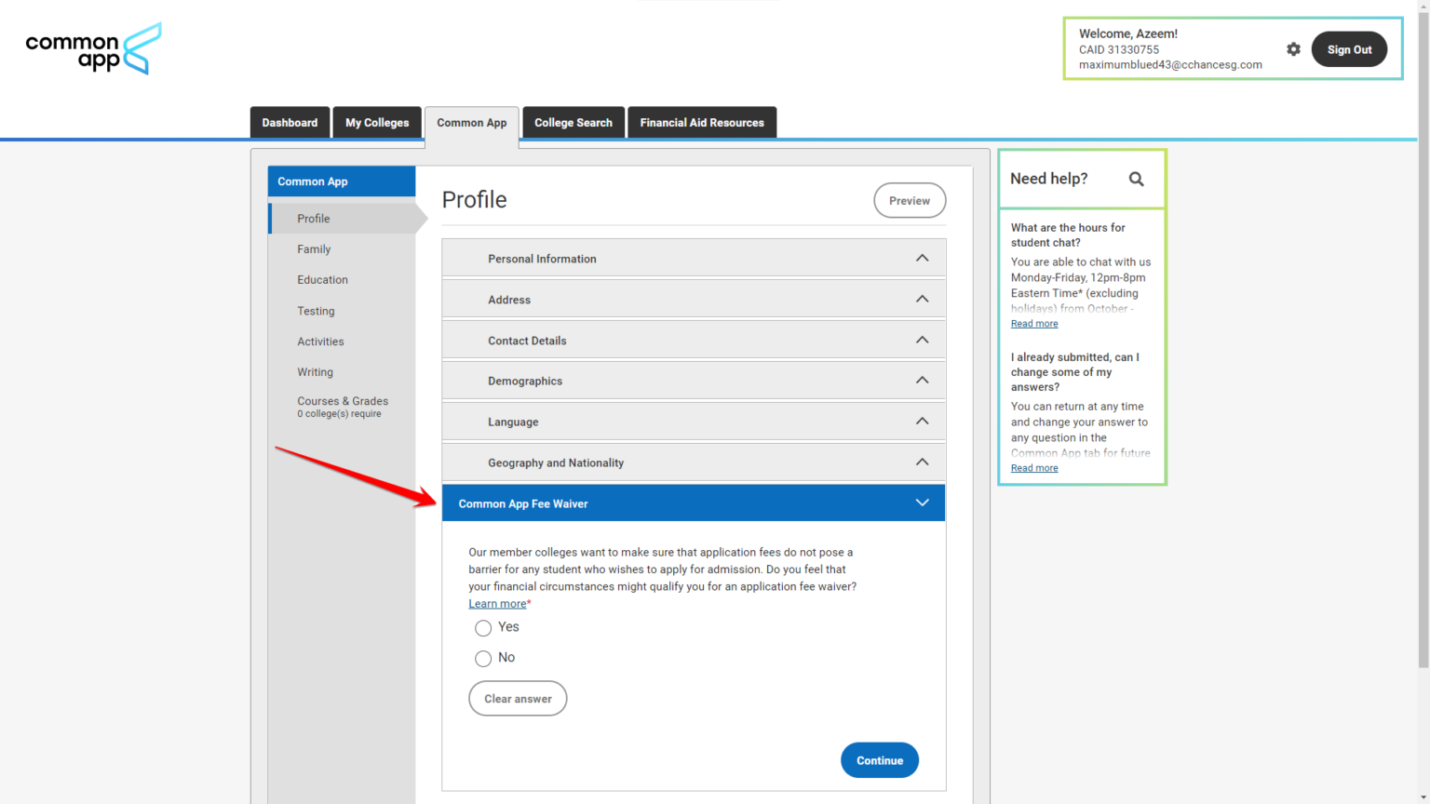
Task: Click the Common App logo
Action: click(x=92, y=48)
